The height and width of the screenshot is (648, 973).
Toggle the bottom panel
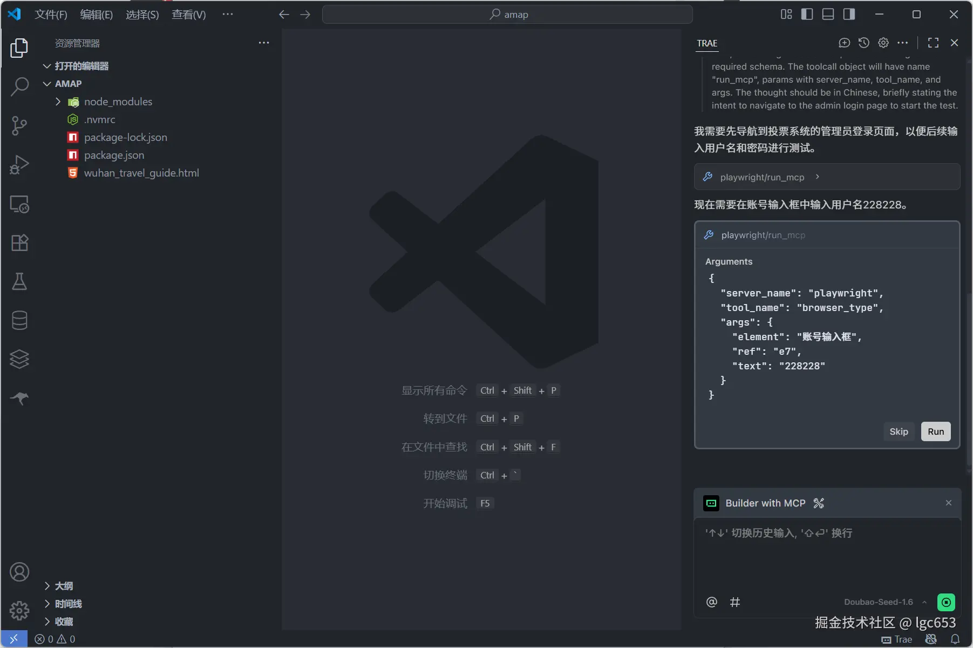(828, 14)
